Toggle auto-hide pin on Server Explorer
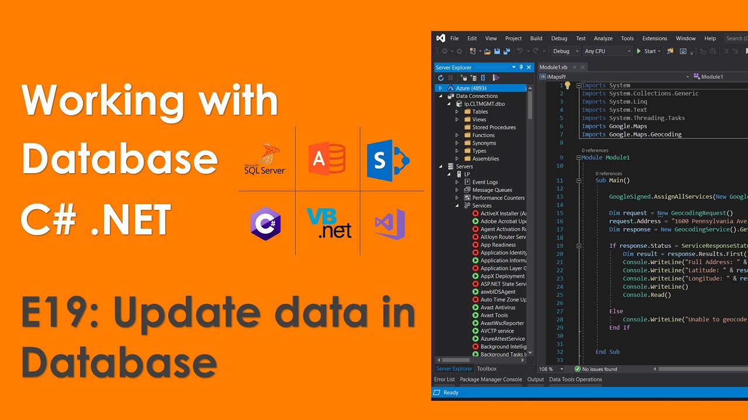Viewport: 748px width, 420px height. 521,68
